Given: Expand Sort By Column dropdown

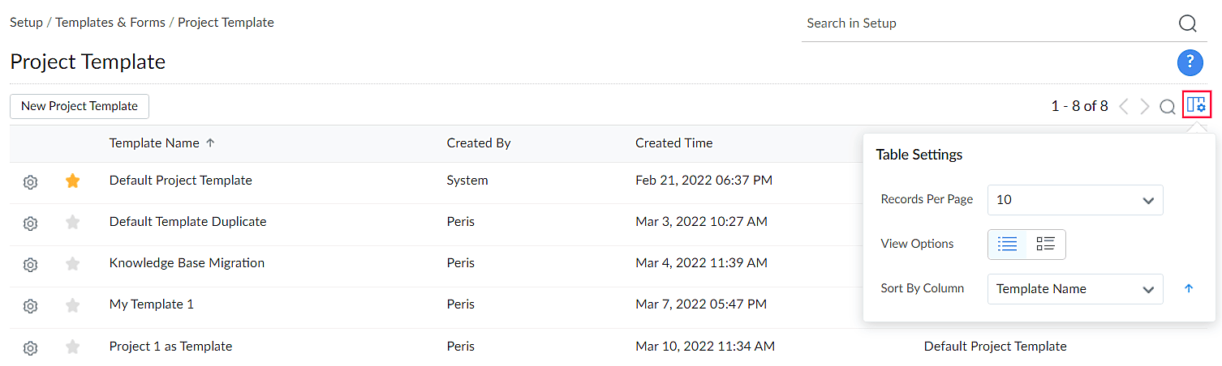Looking at the screenshot, I should tap(1074, 289).
